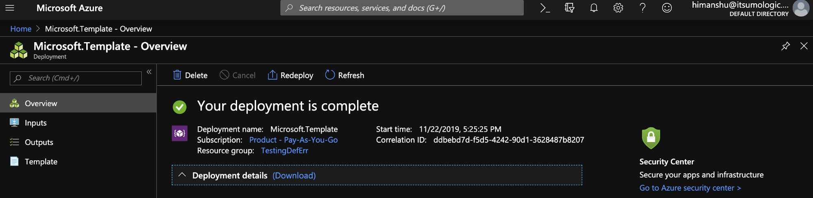Collapse the Deployment details section
This screenshot has height=198, width=813.
click(182, 175)
